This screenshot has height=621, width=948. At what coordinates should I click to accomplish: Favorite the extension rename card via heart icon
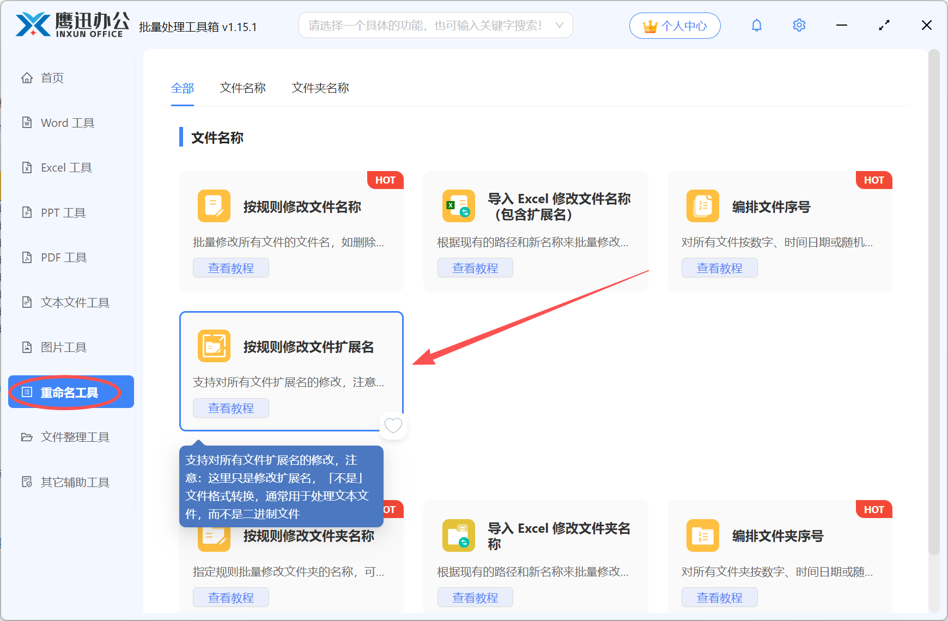click(393, 425)
